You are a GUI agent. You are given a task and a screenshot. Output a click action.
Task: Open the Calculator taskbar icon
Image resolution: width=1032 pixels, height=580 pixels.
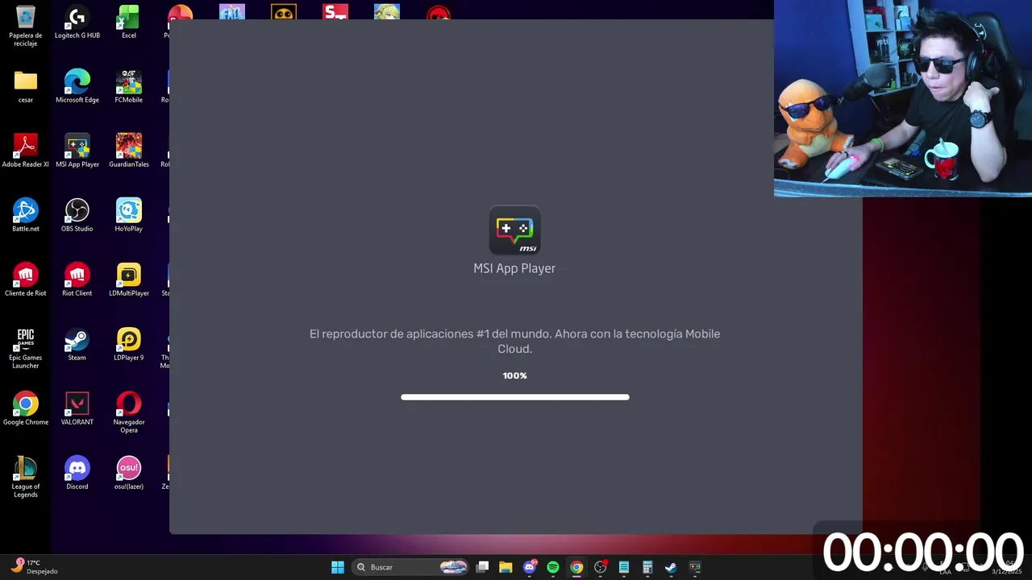coord(647,567)
